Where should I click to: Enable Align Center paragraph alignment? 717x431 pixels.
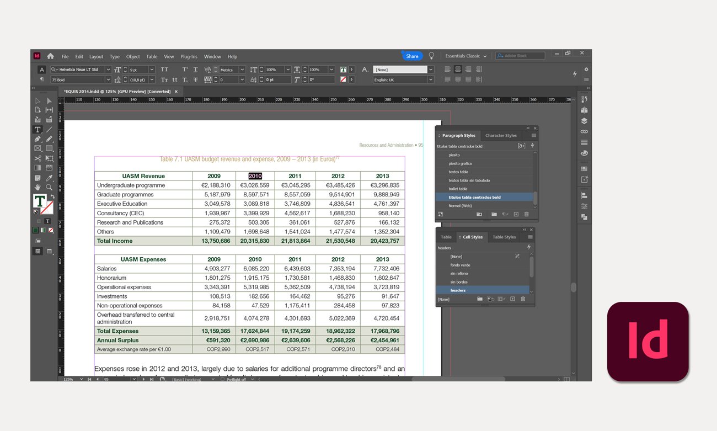(458, 70)
